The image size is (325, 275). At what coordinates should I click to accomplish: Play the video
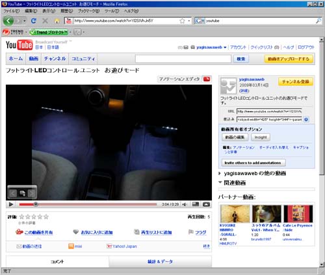(11, 204)
